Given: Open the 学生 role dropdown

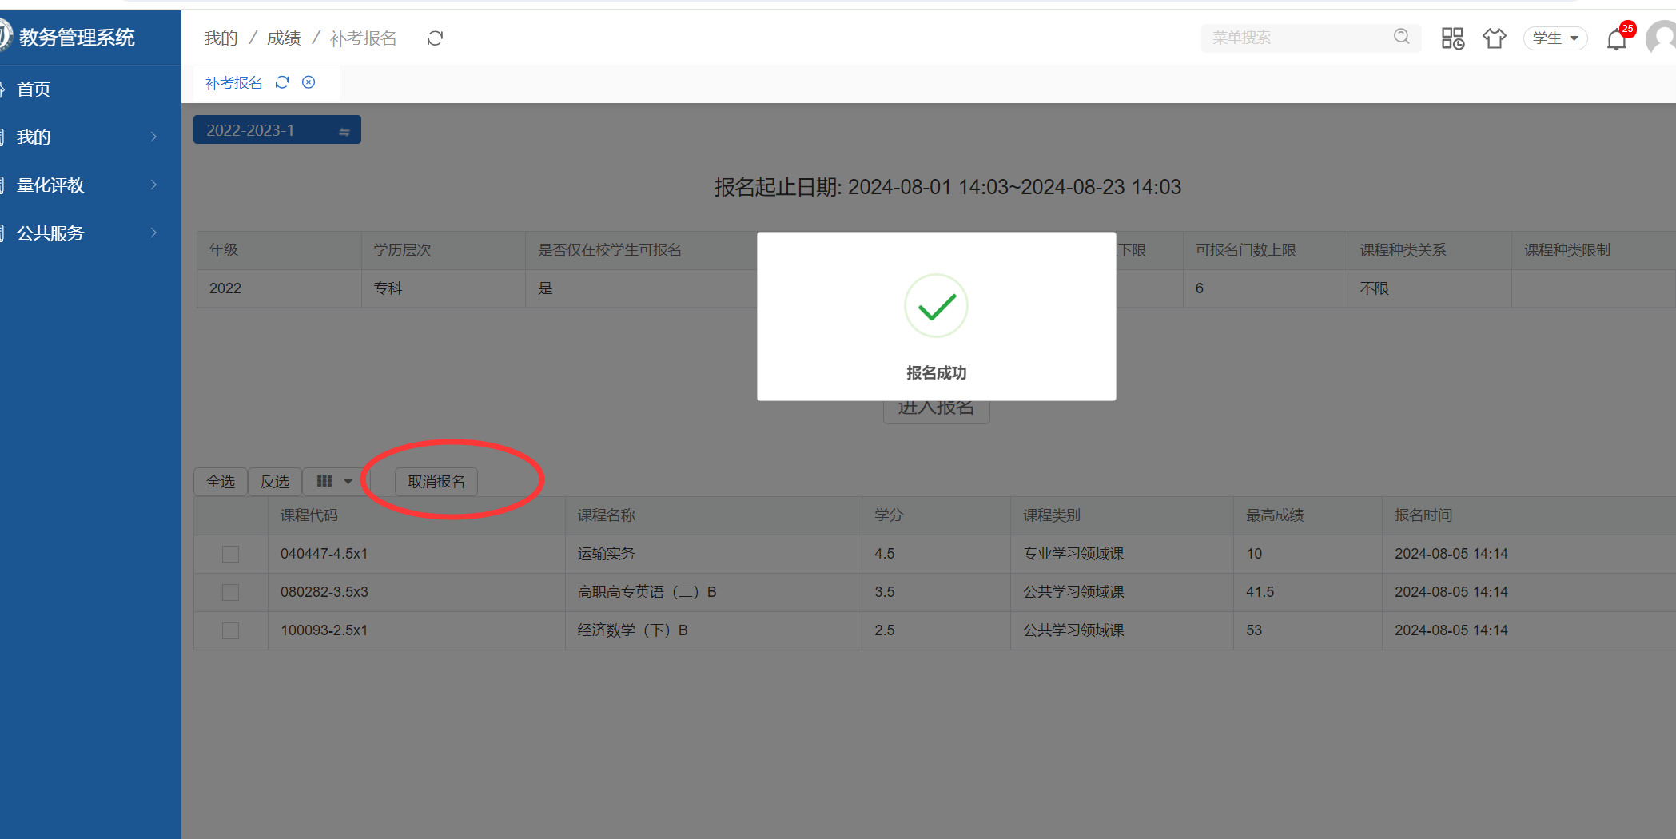Looking at the screenshot, I should (x=1555, y=38).
